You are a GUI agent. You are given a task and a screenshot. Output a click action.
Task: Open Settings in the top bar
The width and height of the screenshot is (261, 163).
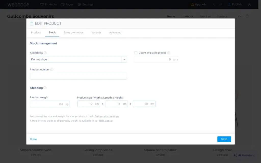click(85, 5)
